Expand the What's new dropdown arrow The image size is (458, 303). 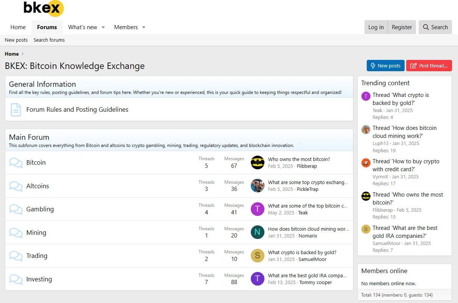tap(103, 27)
